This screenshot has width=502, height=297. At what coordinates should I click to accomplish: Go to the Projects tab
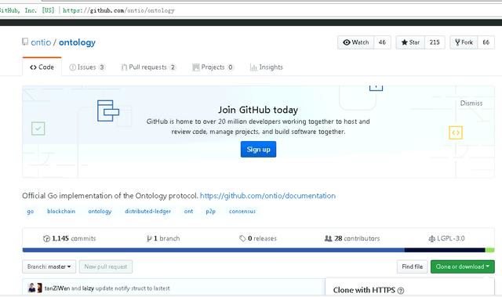point(213,67)
